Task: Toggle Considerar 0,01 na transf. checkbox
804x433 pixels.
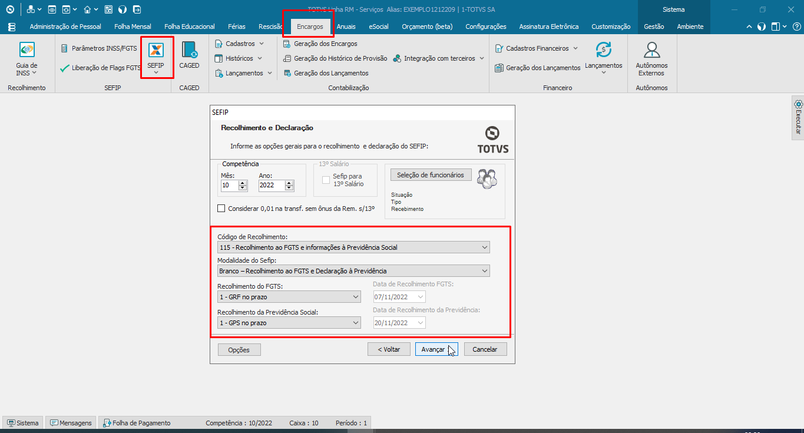Action: [x=221, y=208]
